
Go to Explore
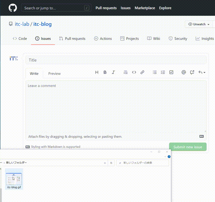[165, 8]
